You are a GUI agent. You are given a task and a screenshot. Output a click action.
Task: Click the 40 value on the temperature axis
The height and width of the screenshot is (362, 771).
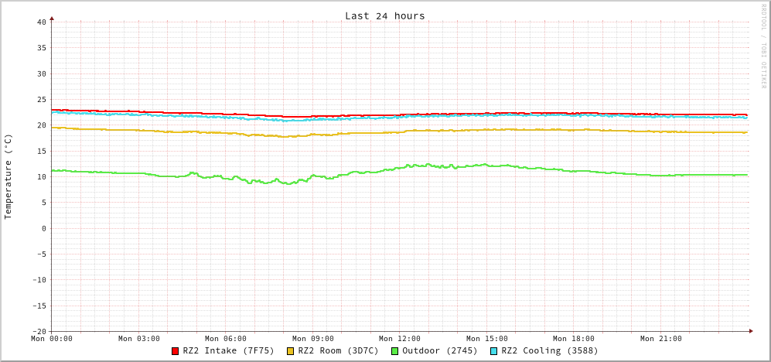41,22
